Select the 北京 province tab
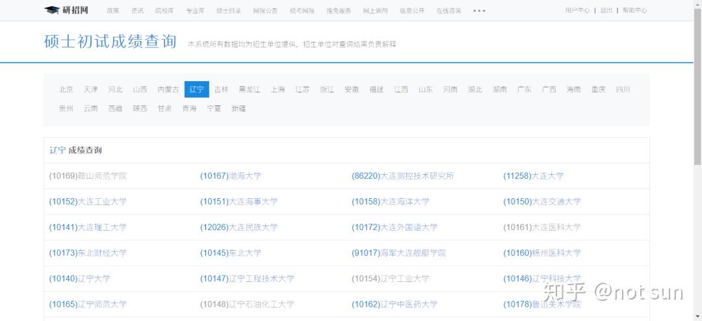 pyautogui.click(x=66, y=90)
